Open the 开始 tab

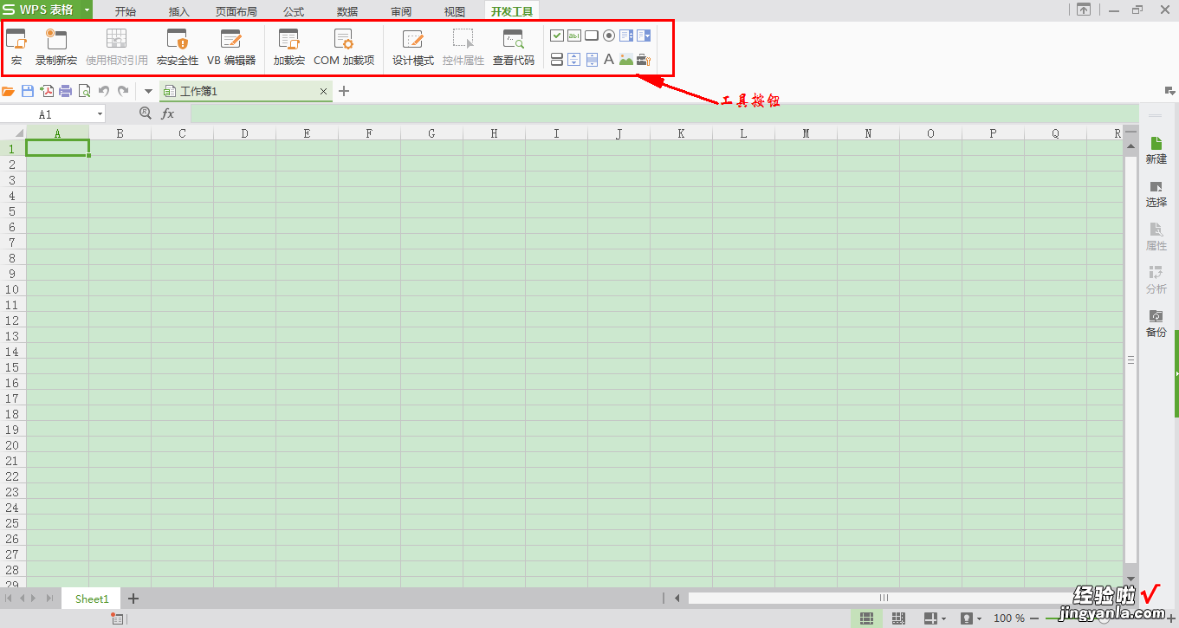point(126,11)
